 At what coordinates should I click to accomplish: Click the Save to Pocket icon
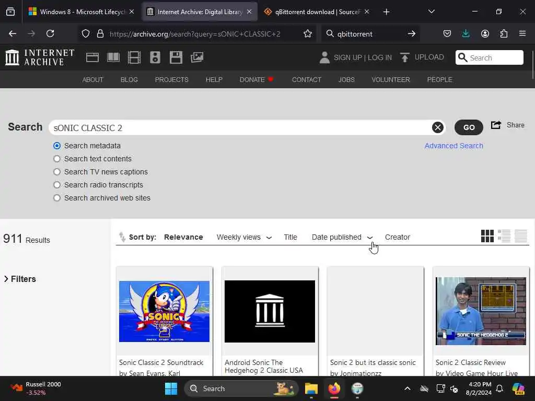[x=447, y=34]
